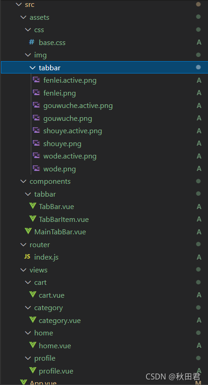Click the image icon next to fenlei.active.png
Image resolution: width=208 pixels, height=385 pixels.
coord(37,80)
